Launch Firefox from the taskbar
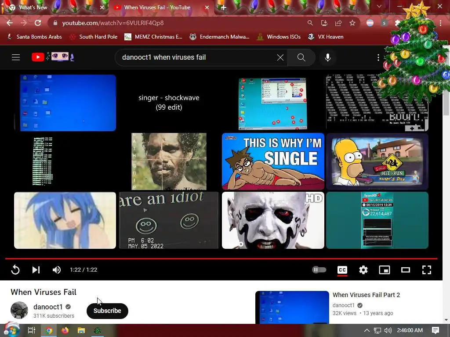Image resolution: width=450 pixels, height=337 pixels. [x=65, y=330]
